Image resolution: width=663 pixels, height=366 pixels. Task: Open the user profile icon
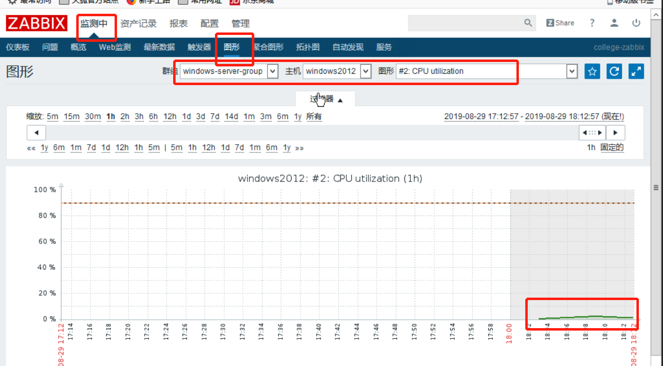pyautogui.click(x=614, y=23)
